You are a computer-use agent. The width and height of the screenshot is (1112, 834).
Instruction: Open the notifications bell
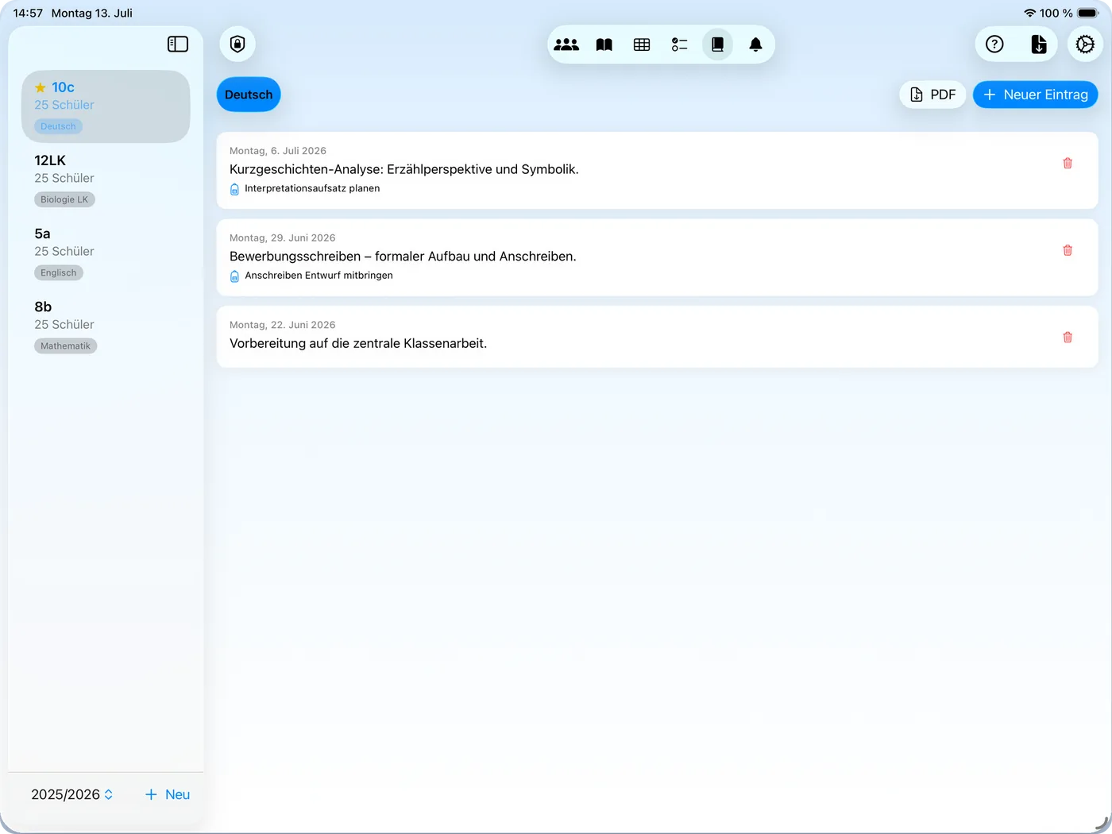click(755, 44)
